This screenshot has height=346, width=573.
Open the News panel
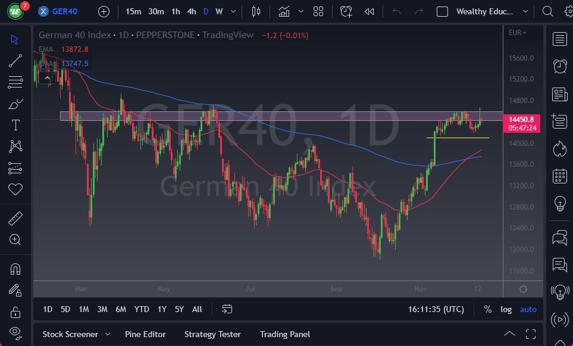click(x=559, y=93)
